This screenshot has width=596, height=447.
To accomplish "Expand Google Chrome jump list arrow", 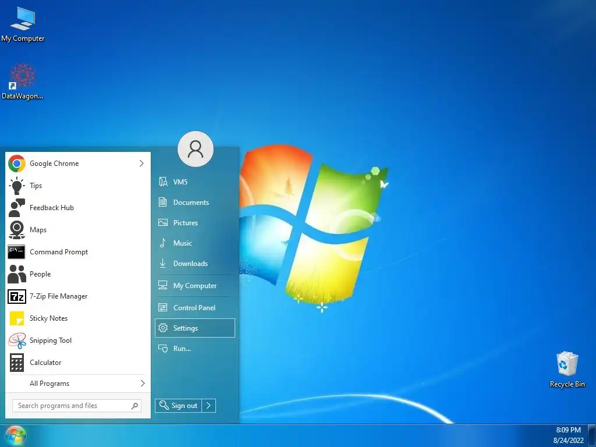I will pos(141,164).
